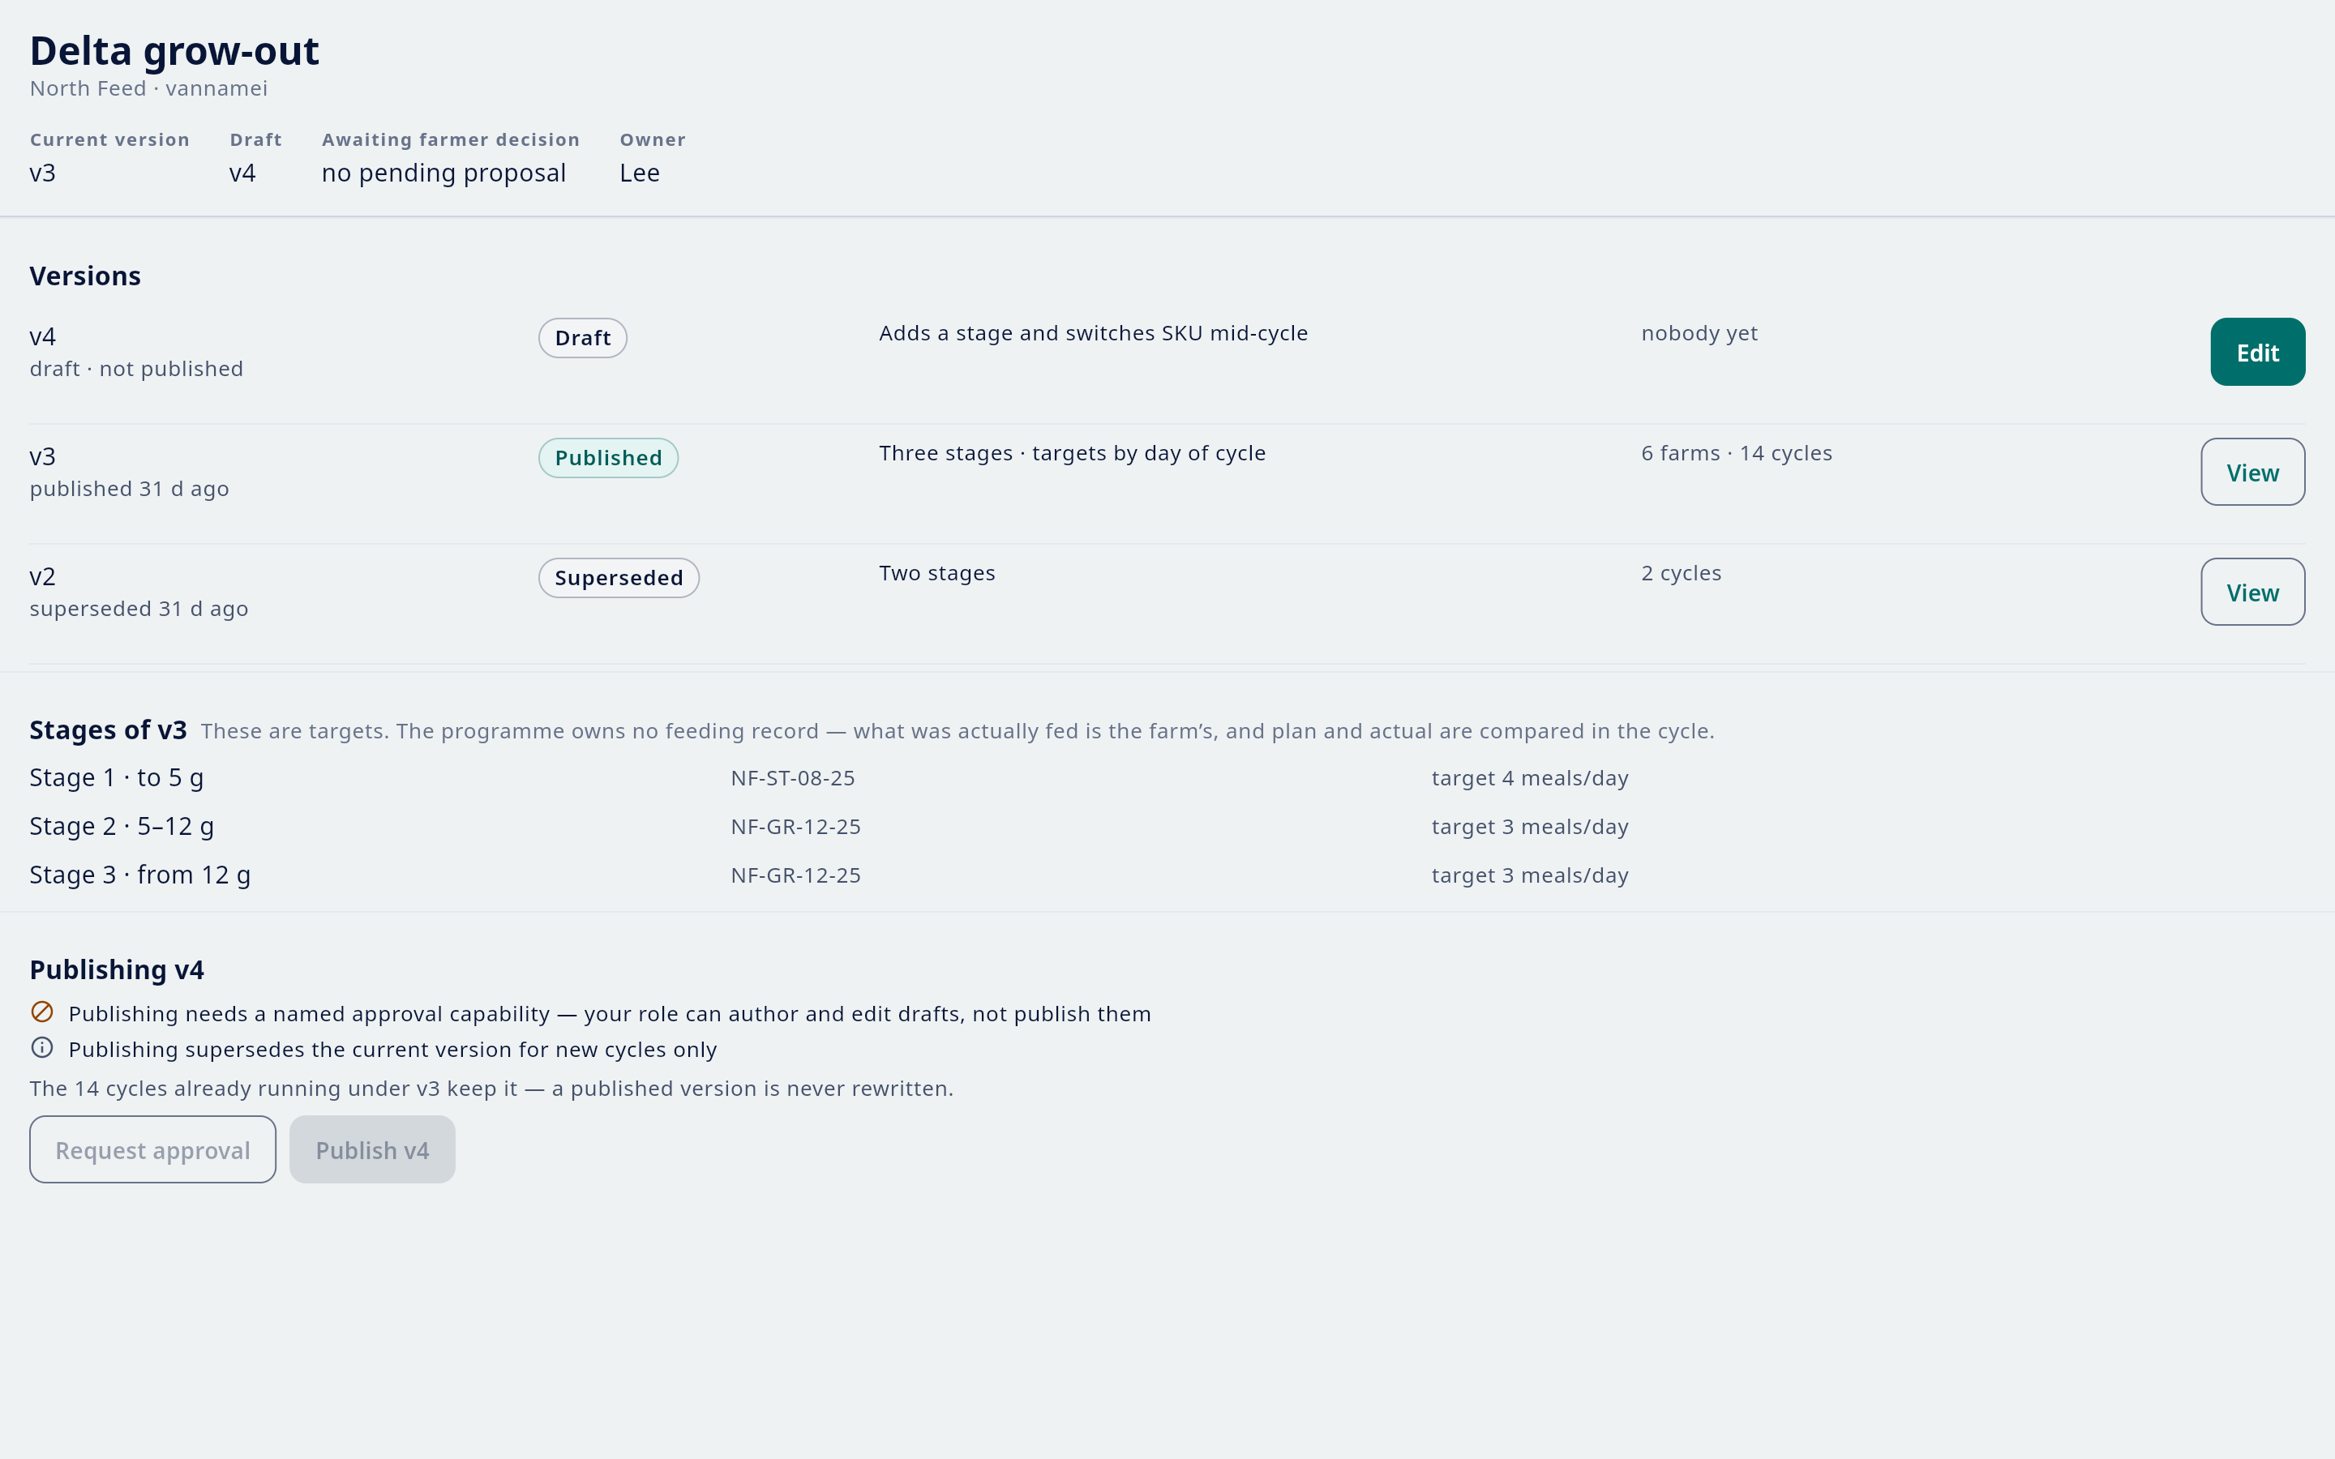
Task: Click the Delta grow-out page title
Action: 174,51
